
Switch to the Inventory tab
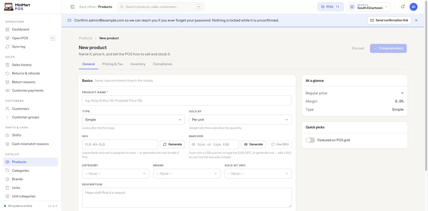tap(138, 64)
